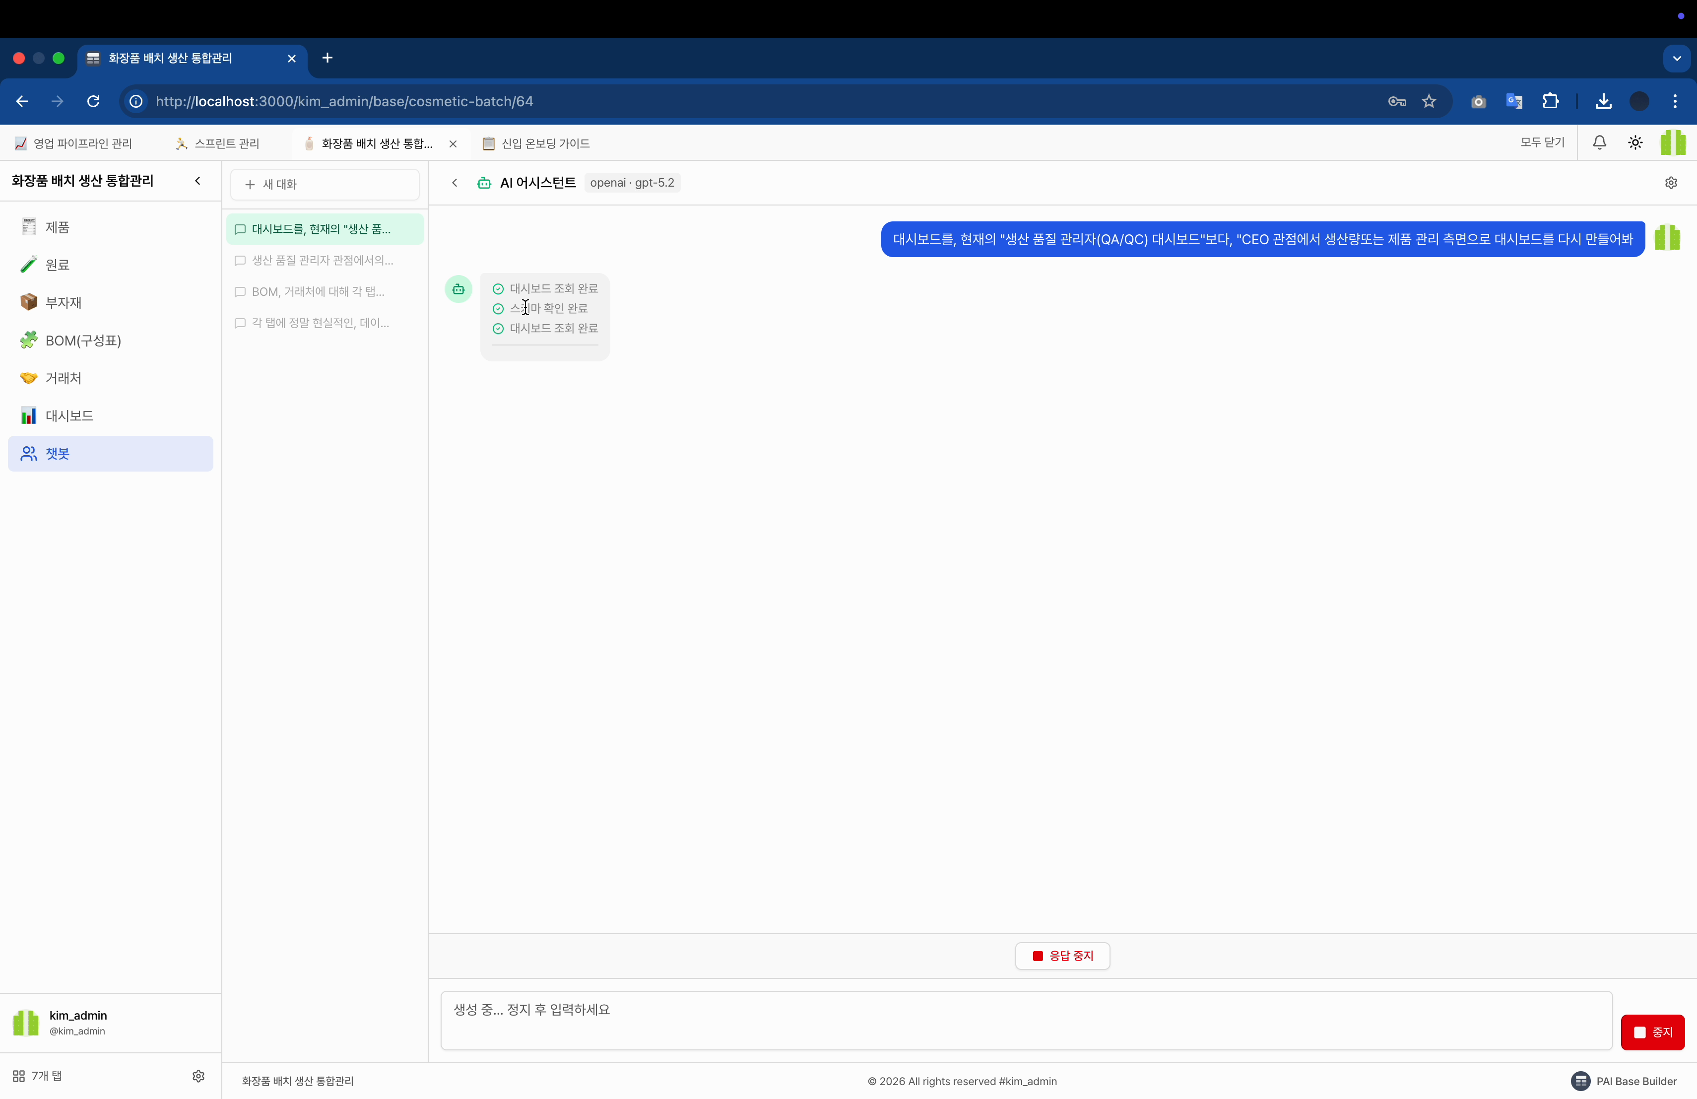Viewport: 1697px width, 1099px height.
Task: Open conversation 생산 품질 관리자 관점에서의...
Action: (323, 260)
